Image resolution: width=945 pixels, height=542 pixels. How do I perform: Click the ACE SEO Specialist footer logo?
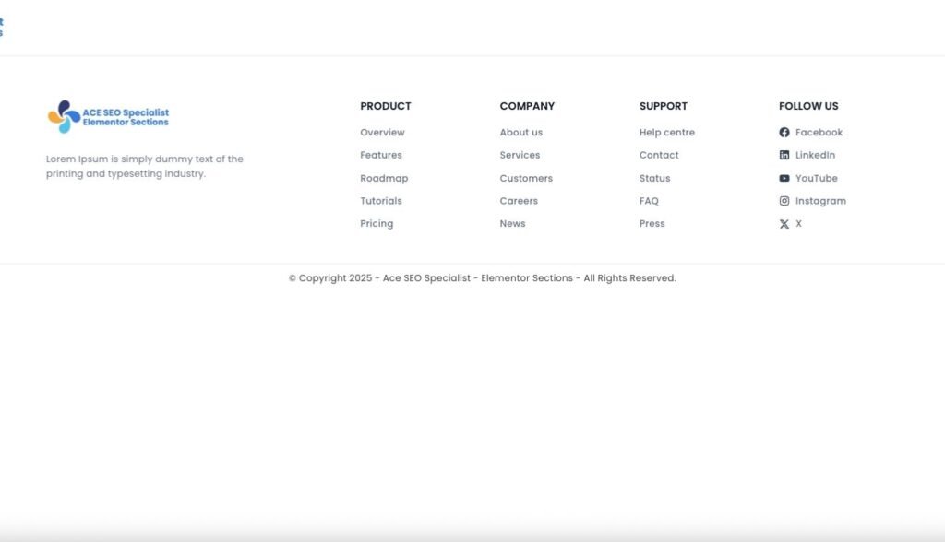coord(108,117)
